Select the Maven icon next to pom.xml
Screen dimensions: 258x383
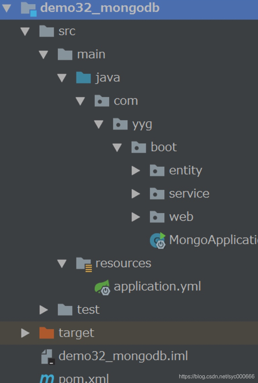click(x=47, y=378)
